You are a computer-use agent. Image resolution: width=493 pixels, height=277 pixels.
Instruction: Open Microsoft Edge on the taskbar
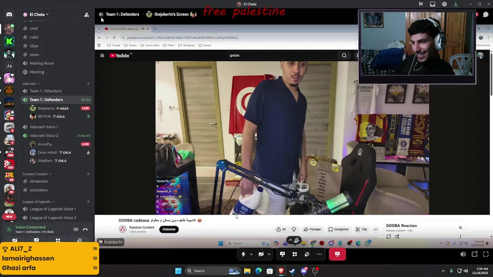tap(258, 271)
